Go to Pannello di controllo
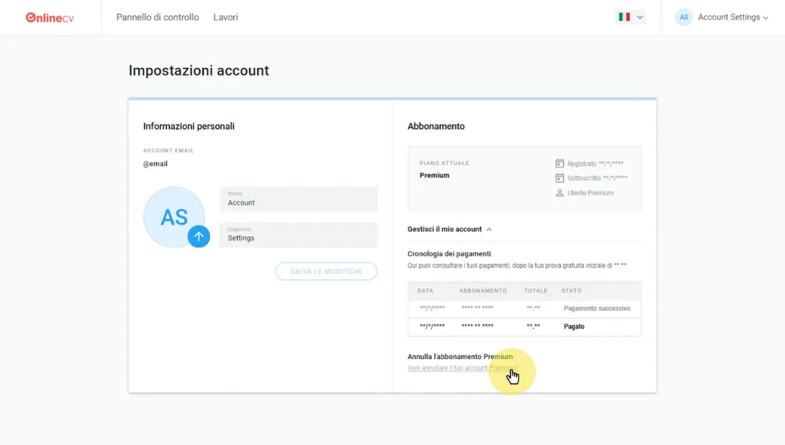Image resolution: width=785 pixels, height=445 pixels. [158, 17]
